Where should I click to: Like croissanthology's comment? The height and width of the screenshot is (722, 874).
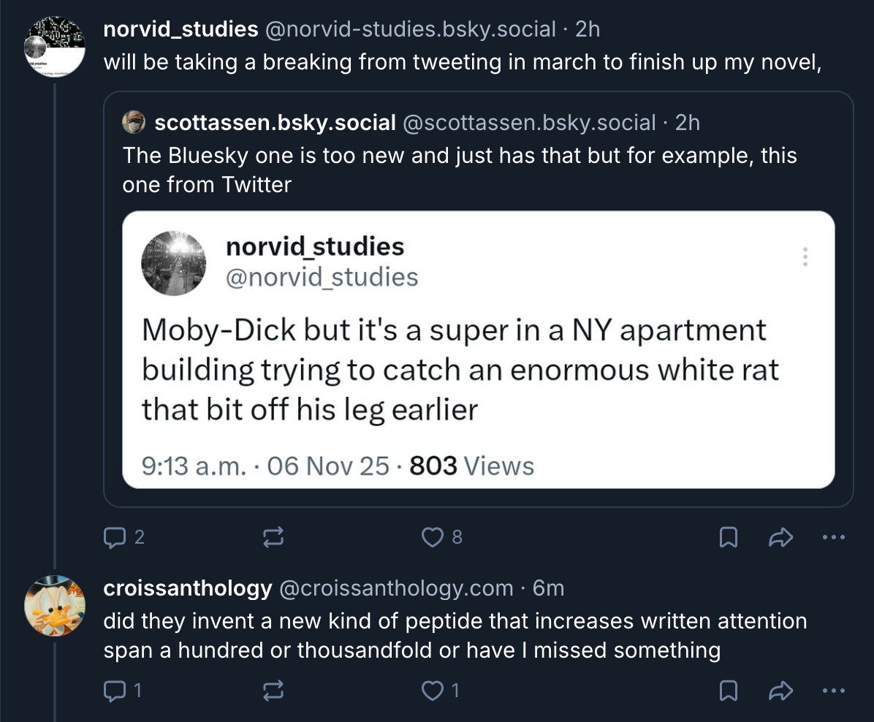[433, 691]
